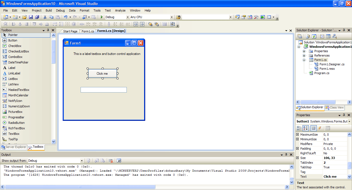Click the Click me button on Form1
Viewport: 352px width, 190px height.
[102, 73]
